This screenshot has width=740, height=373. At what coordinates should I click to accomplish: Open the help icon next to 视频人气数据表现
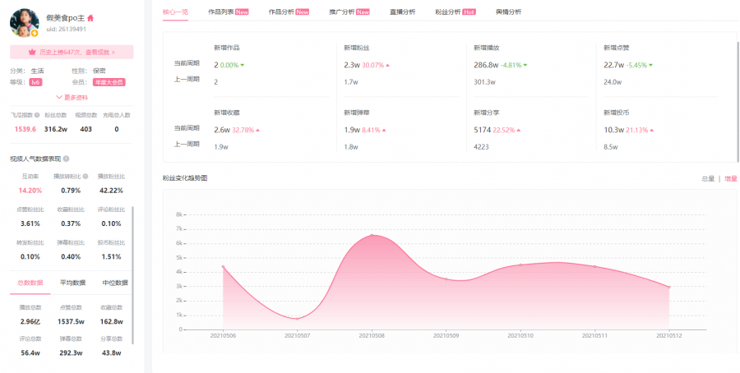pos(66,159)
